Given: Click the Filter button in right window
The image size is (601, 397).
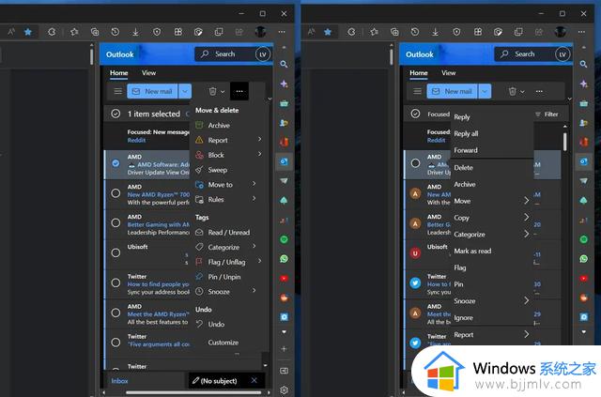Looking at the screenshot, I should coord(547,115).
